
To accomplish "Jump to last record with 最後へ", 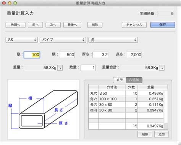I will click(72, 25).
